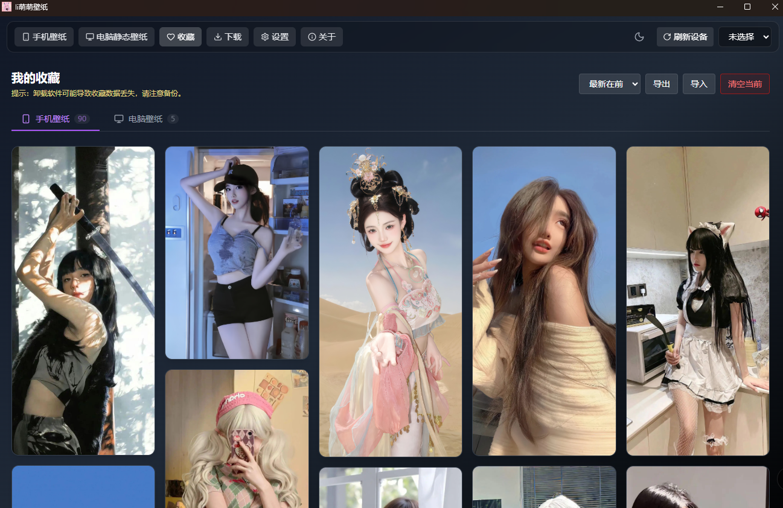Open the 电脑静态壁纸 desktop wallpaper section

point(117,37)
